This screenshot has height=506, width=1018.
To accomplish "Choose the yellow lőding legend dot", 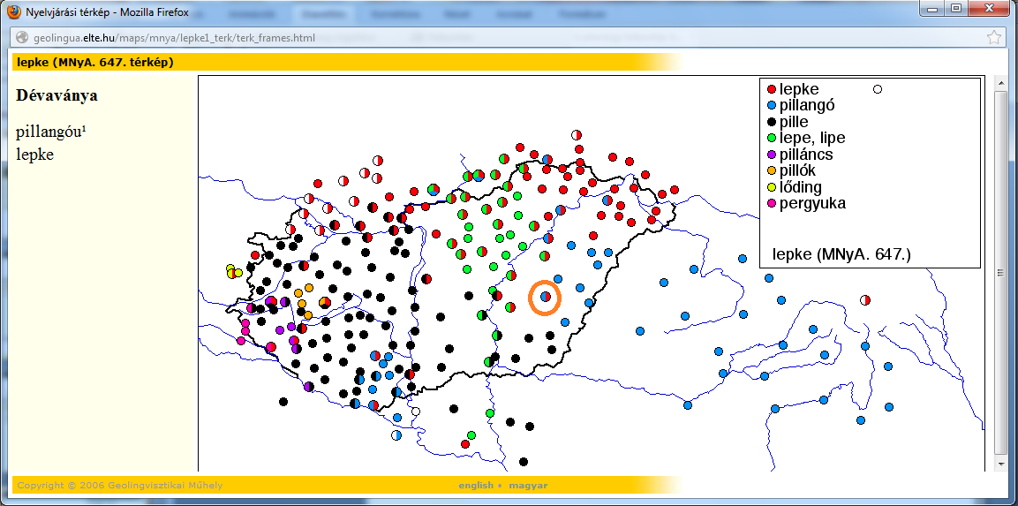I will tap(771, 187).
